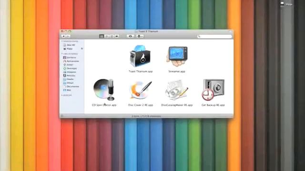
Task: Open the Disc Cover 2 RE.app icon
Action: pyautogui.click(x=141, y=90)
